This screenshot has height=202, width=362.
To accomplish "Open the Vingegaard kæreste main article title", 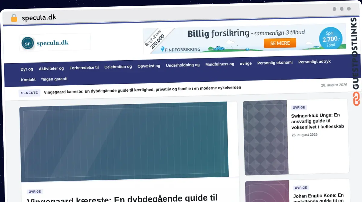I will click(x=122, y=198).
